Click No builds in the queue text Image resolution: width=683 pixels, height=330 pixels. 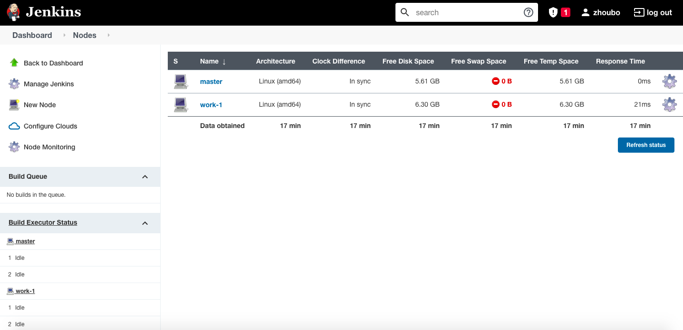coord(36,195)
